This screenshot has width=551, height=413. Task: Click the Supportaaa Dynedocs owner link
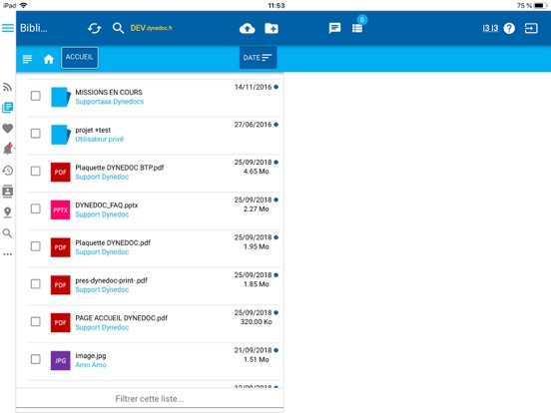point(109,102)
